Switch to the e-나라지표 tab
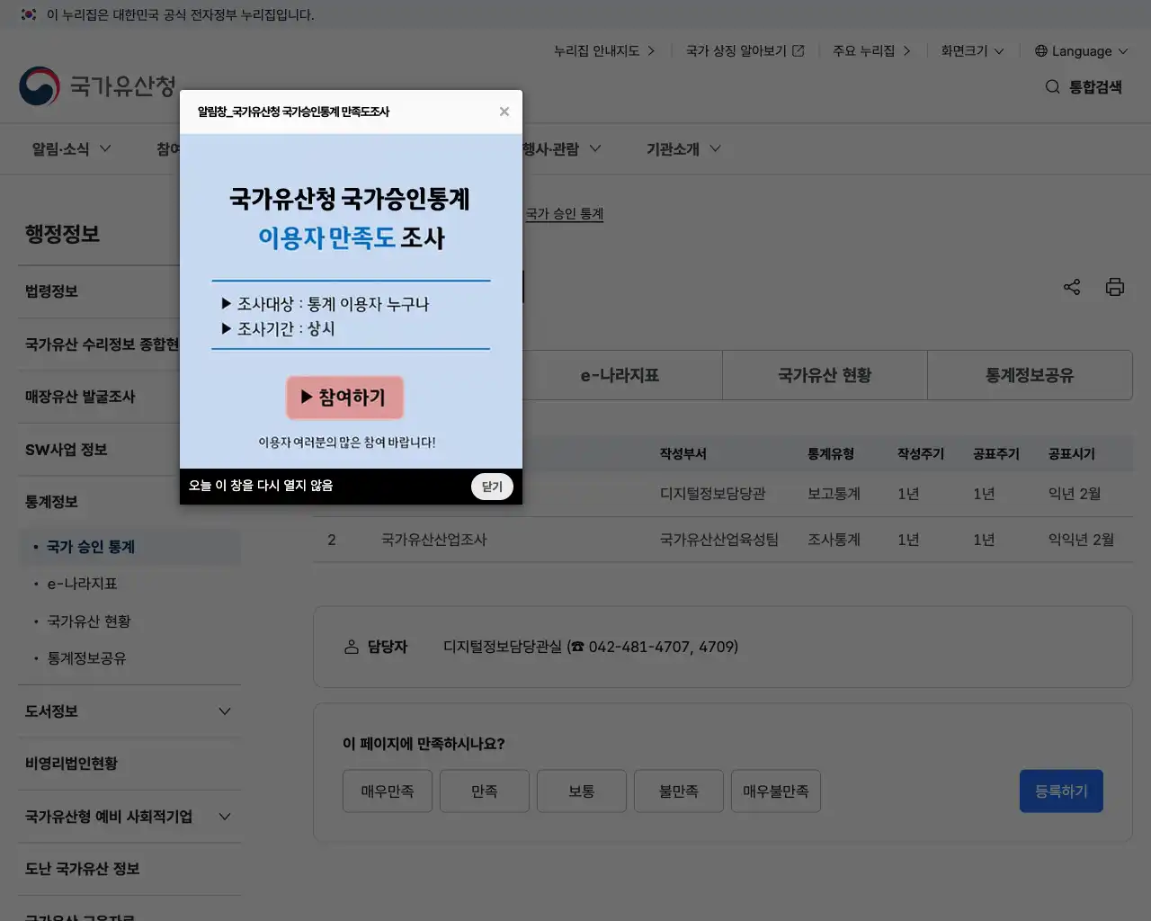 click(620, 375)
